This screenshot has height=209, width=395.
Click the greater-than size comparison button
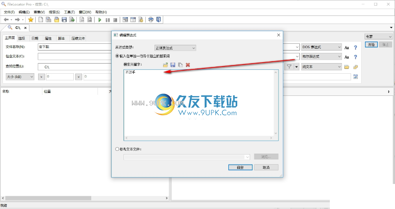coord(42,77)
